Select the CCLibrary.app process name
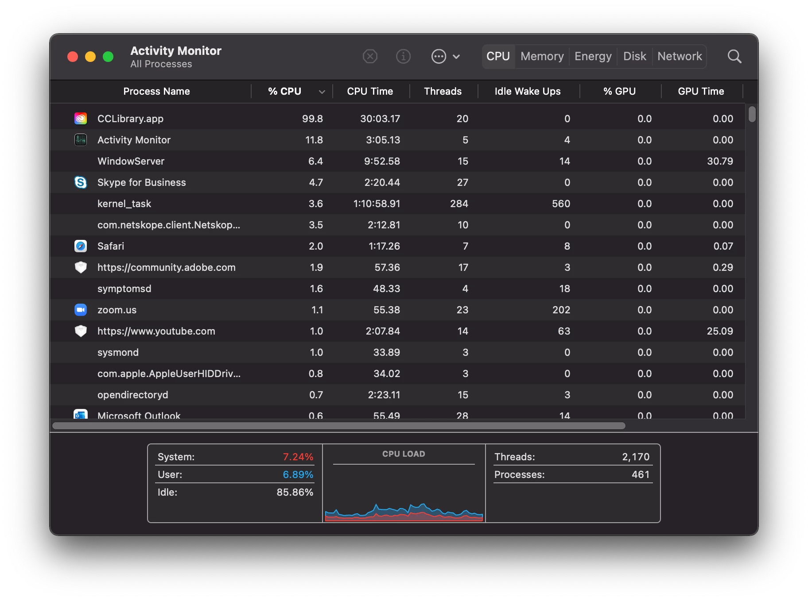Image resolution: width=808 pixels, height=601 pixels. [130, 119]
